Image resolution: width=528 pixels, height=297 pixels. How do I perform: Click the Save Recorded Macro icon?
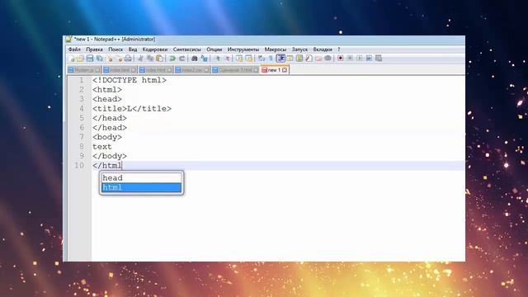(379, 59)
